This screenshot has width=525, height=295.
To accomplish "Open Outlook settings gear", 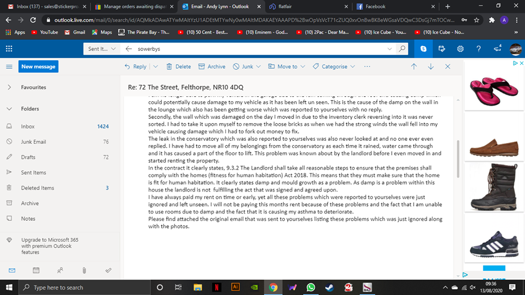I will click(x=460, y=49).
